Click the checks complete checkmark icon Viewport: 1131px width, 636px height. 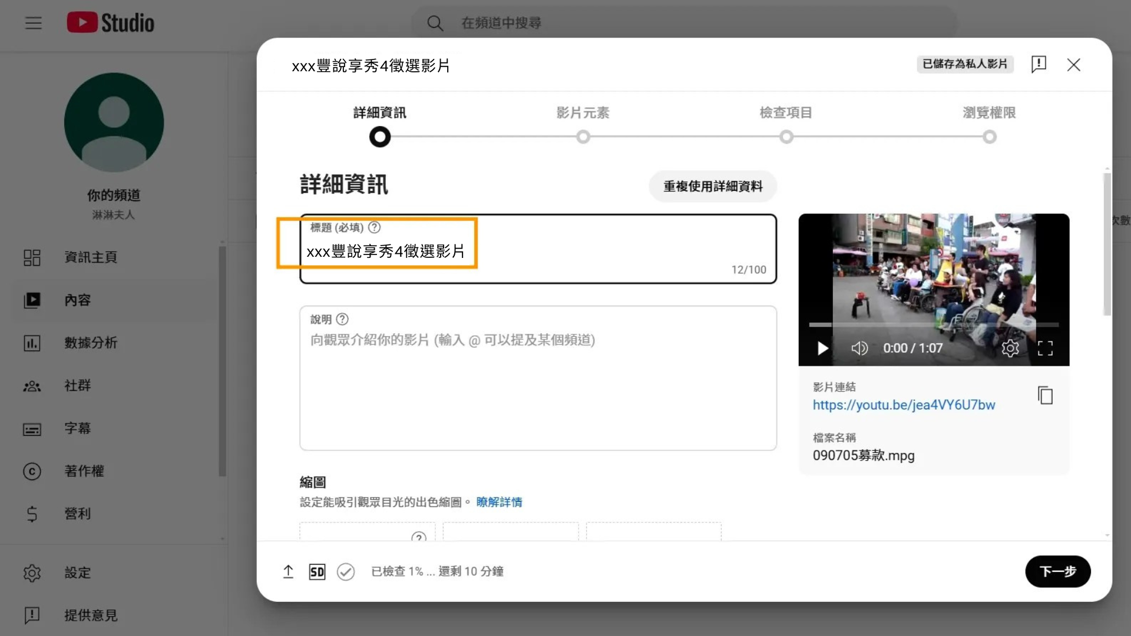click(x=346, y=572)
